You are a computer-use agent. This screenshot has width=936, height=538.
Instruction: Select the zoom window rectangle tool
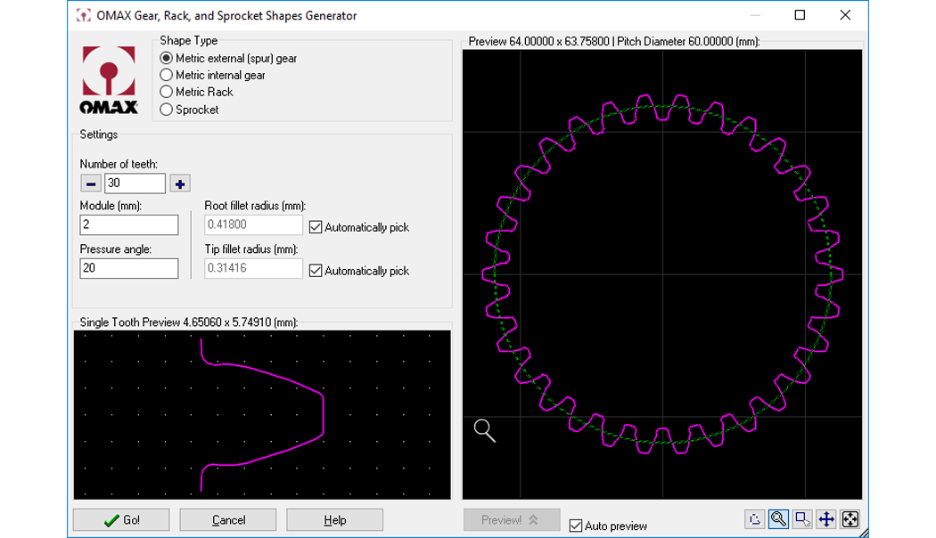click(802, 519)
